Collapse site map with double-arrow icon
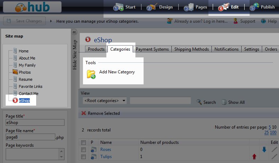 point(74,32)
